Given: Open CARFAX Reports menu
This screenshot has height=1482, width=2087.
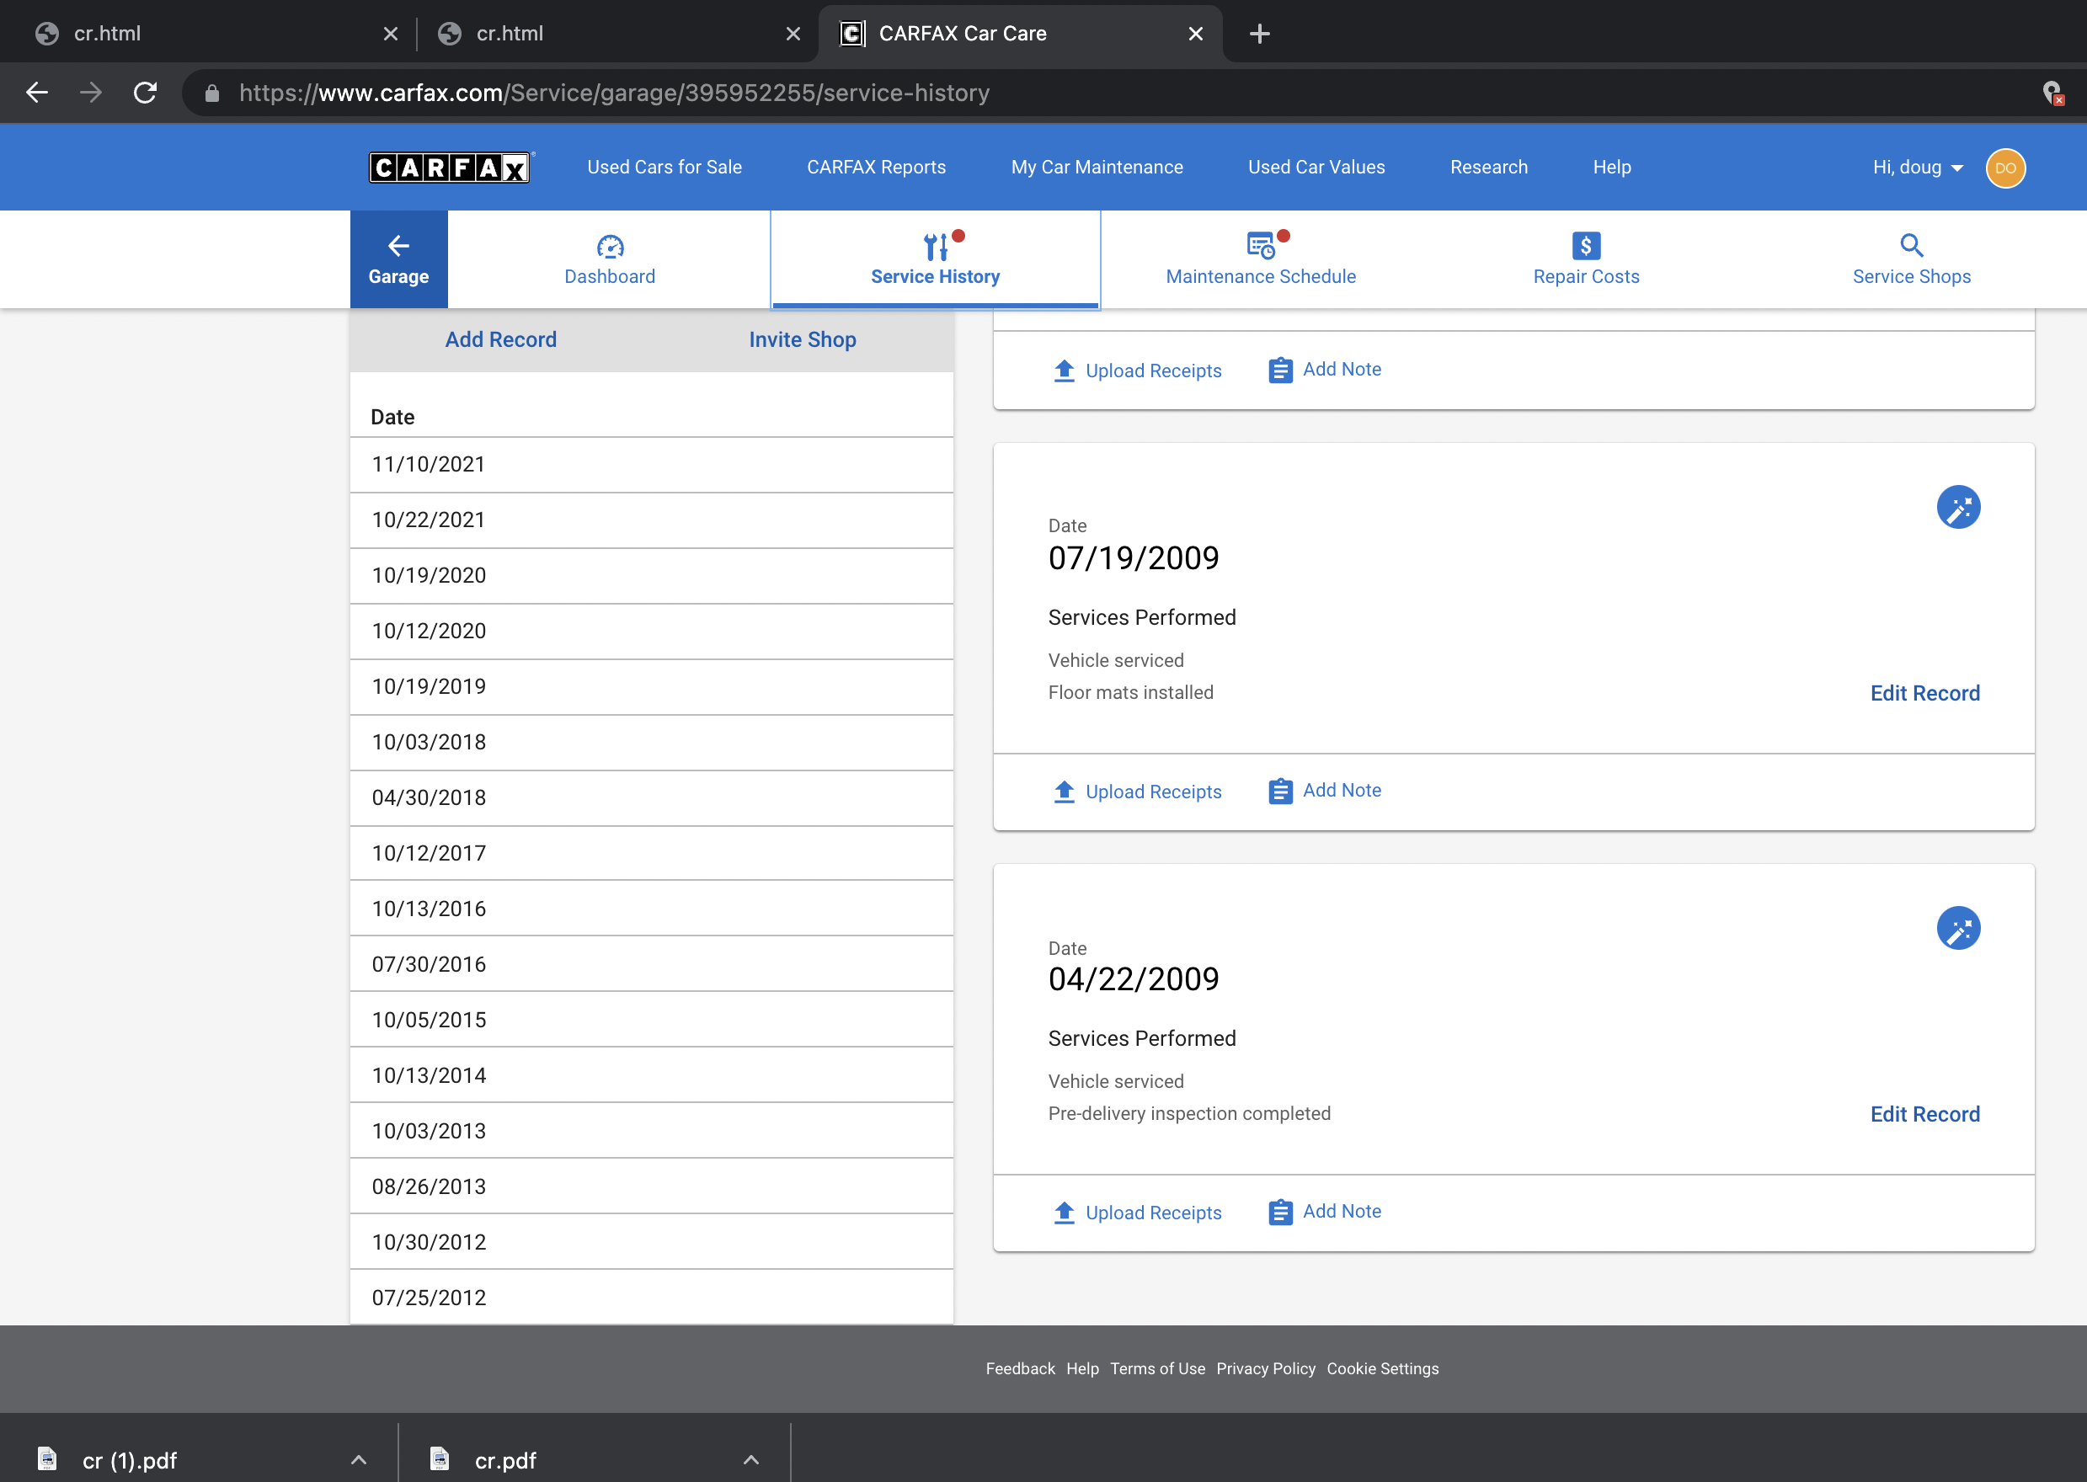Looking at the screenshot, I should click(876, 168).
